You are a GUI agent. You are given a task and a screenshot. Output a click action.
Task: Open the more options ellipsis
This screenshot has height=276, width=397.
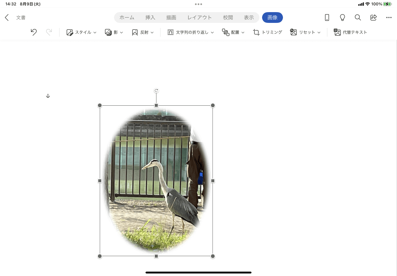(389, 18)
